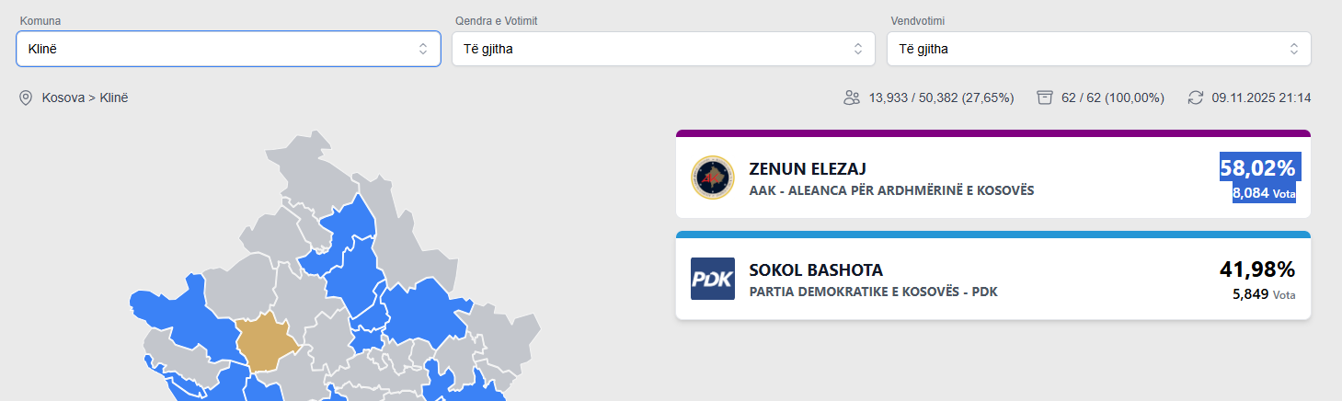Viewport: 1342px width, 401px height.
Task: Click the location pin icon beside the breadcrumb
Action: (26, 97)
